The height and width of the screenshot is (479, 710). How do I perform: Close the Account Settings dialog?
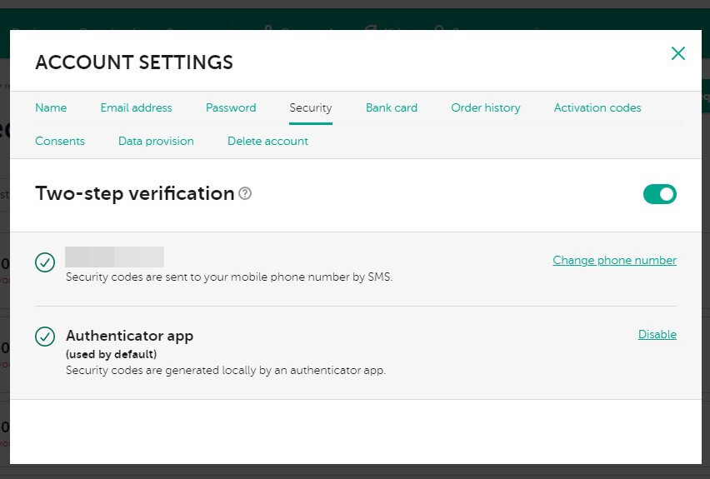(678, 53)
